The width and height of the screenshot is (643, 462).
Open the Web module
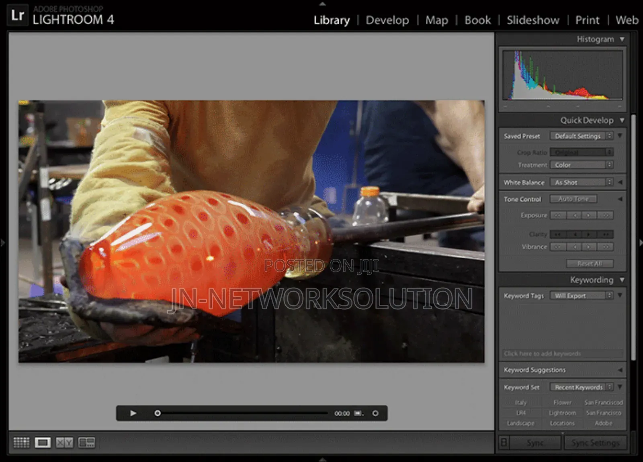click(627, 20)
